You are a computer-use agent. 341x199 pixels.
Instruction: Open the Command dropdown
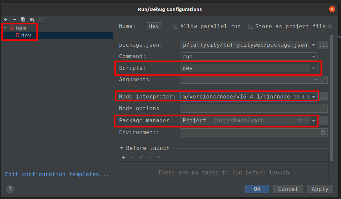[314, 56]
